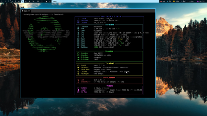Viewport: 207px width, 116px height.
Task: Click the Linux penguin icon in fastfetch
Action: [x=78, y=19]
